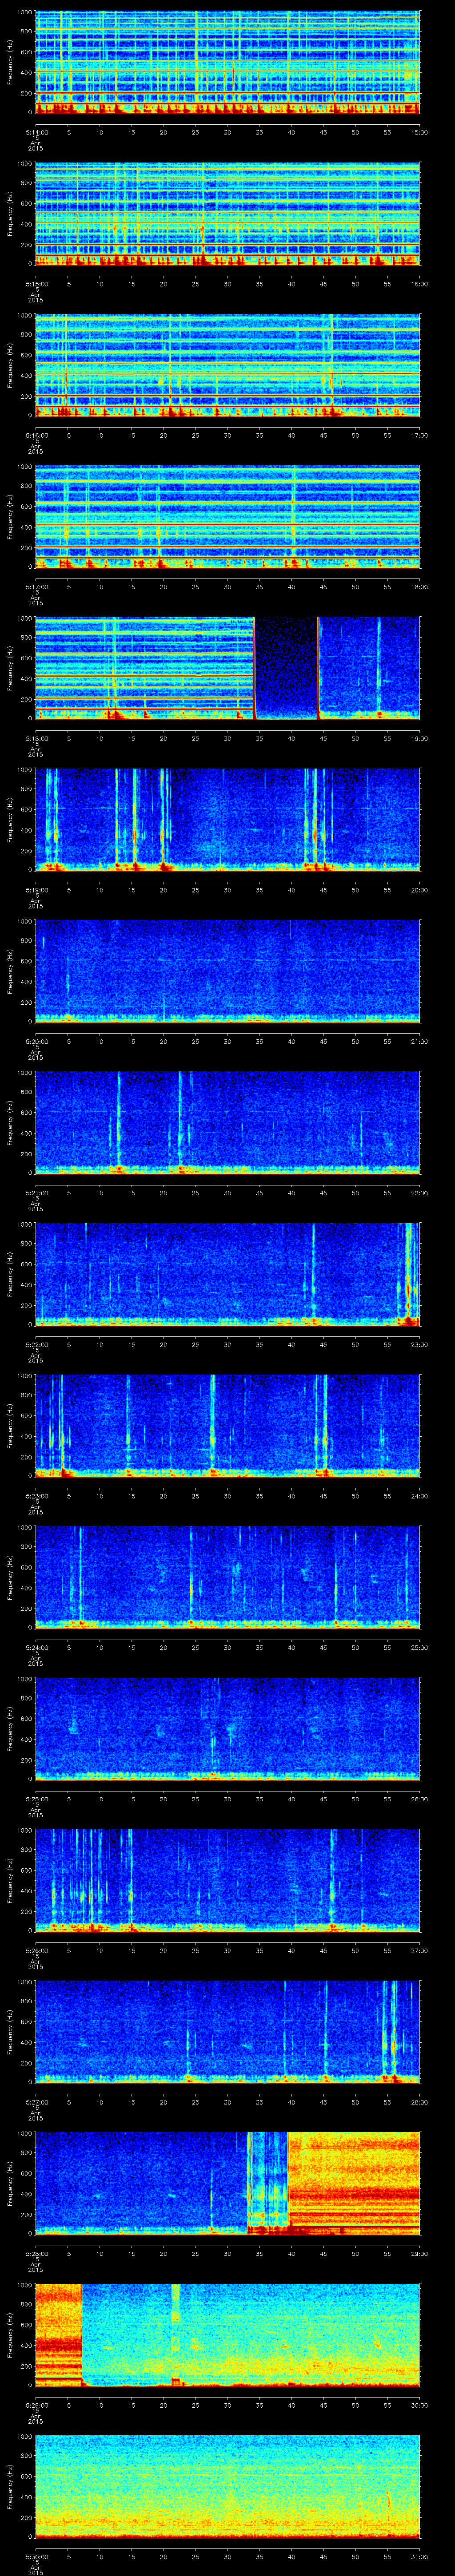Viewport: 455px width, 2576px height.
Task: Click the 28:00 end time label
Action: pyautogui.click(x=419, y=2102)
